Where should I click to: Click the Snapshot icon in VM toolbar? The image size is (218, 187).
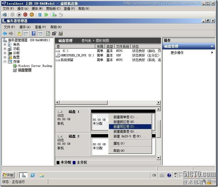tap(54, 15)
